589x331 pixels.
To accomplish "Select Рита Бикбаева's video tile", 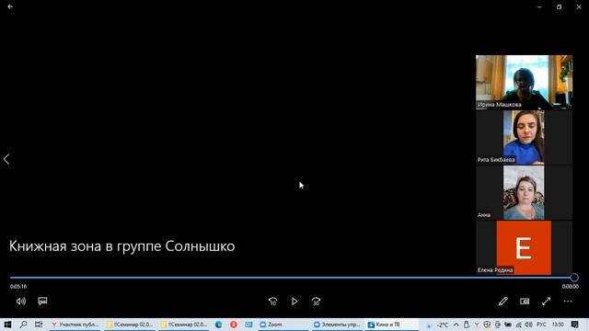I will click(524, 137).
